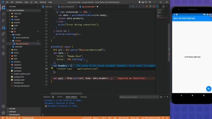The width and height of the screenshot is (212, 119).
Task: Close the bottom panel
Action: pos(167,97)
